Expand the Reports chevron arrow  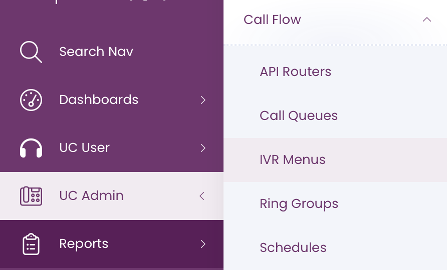(202, 244)
